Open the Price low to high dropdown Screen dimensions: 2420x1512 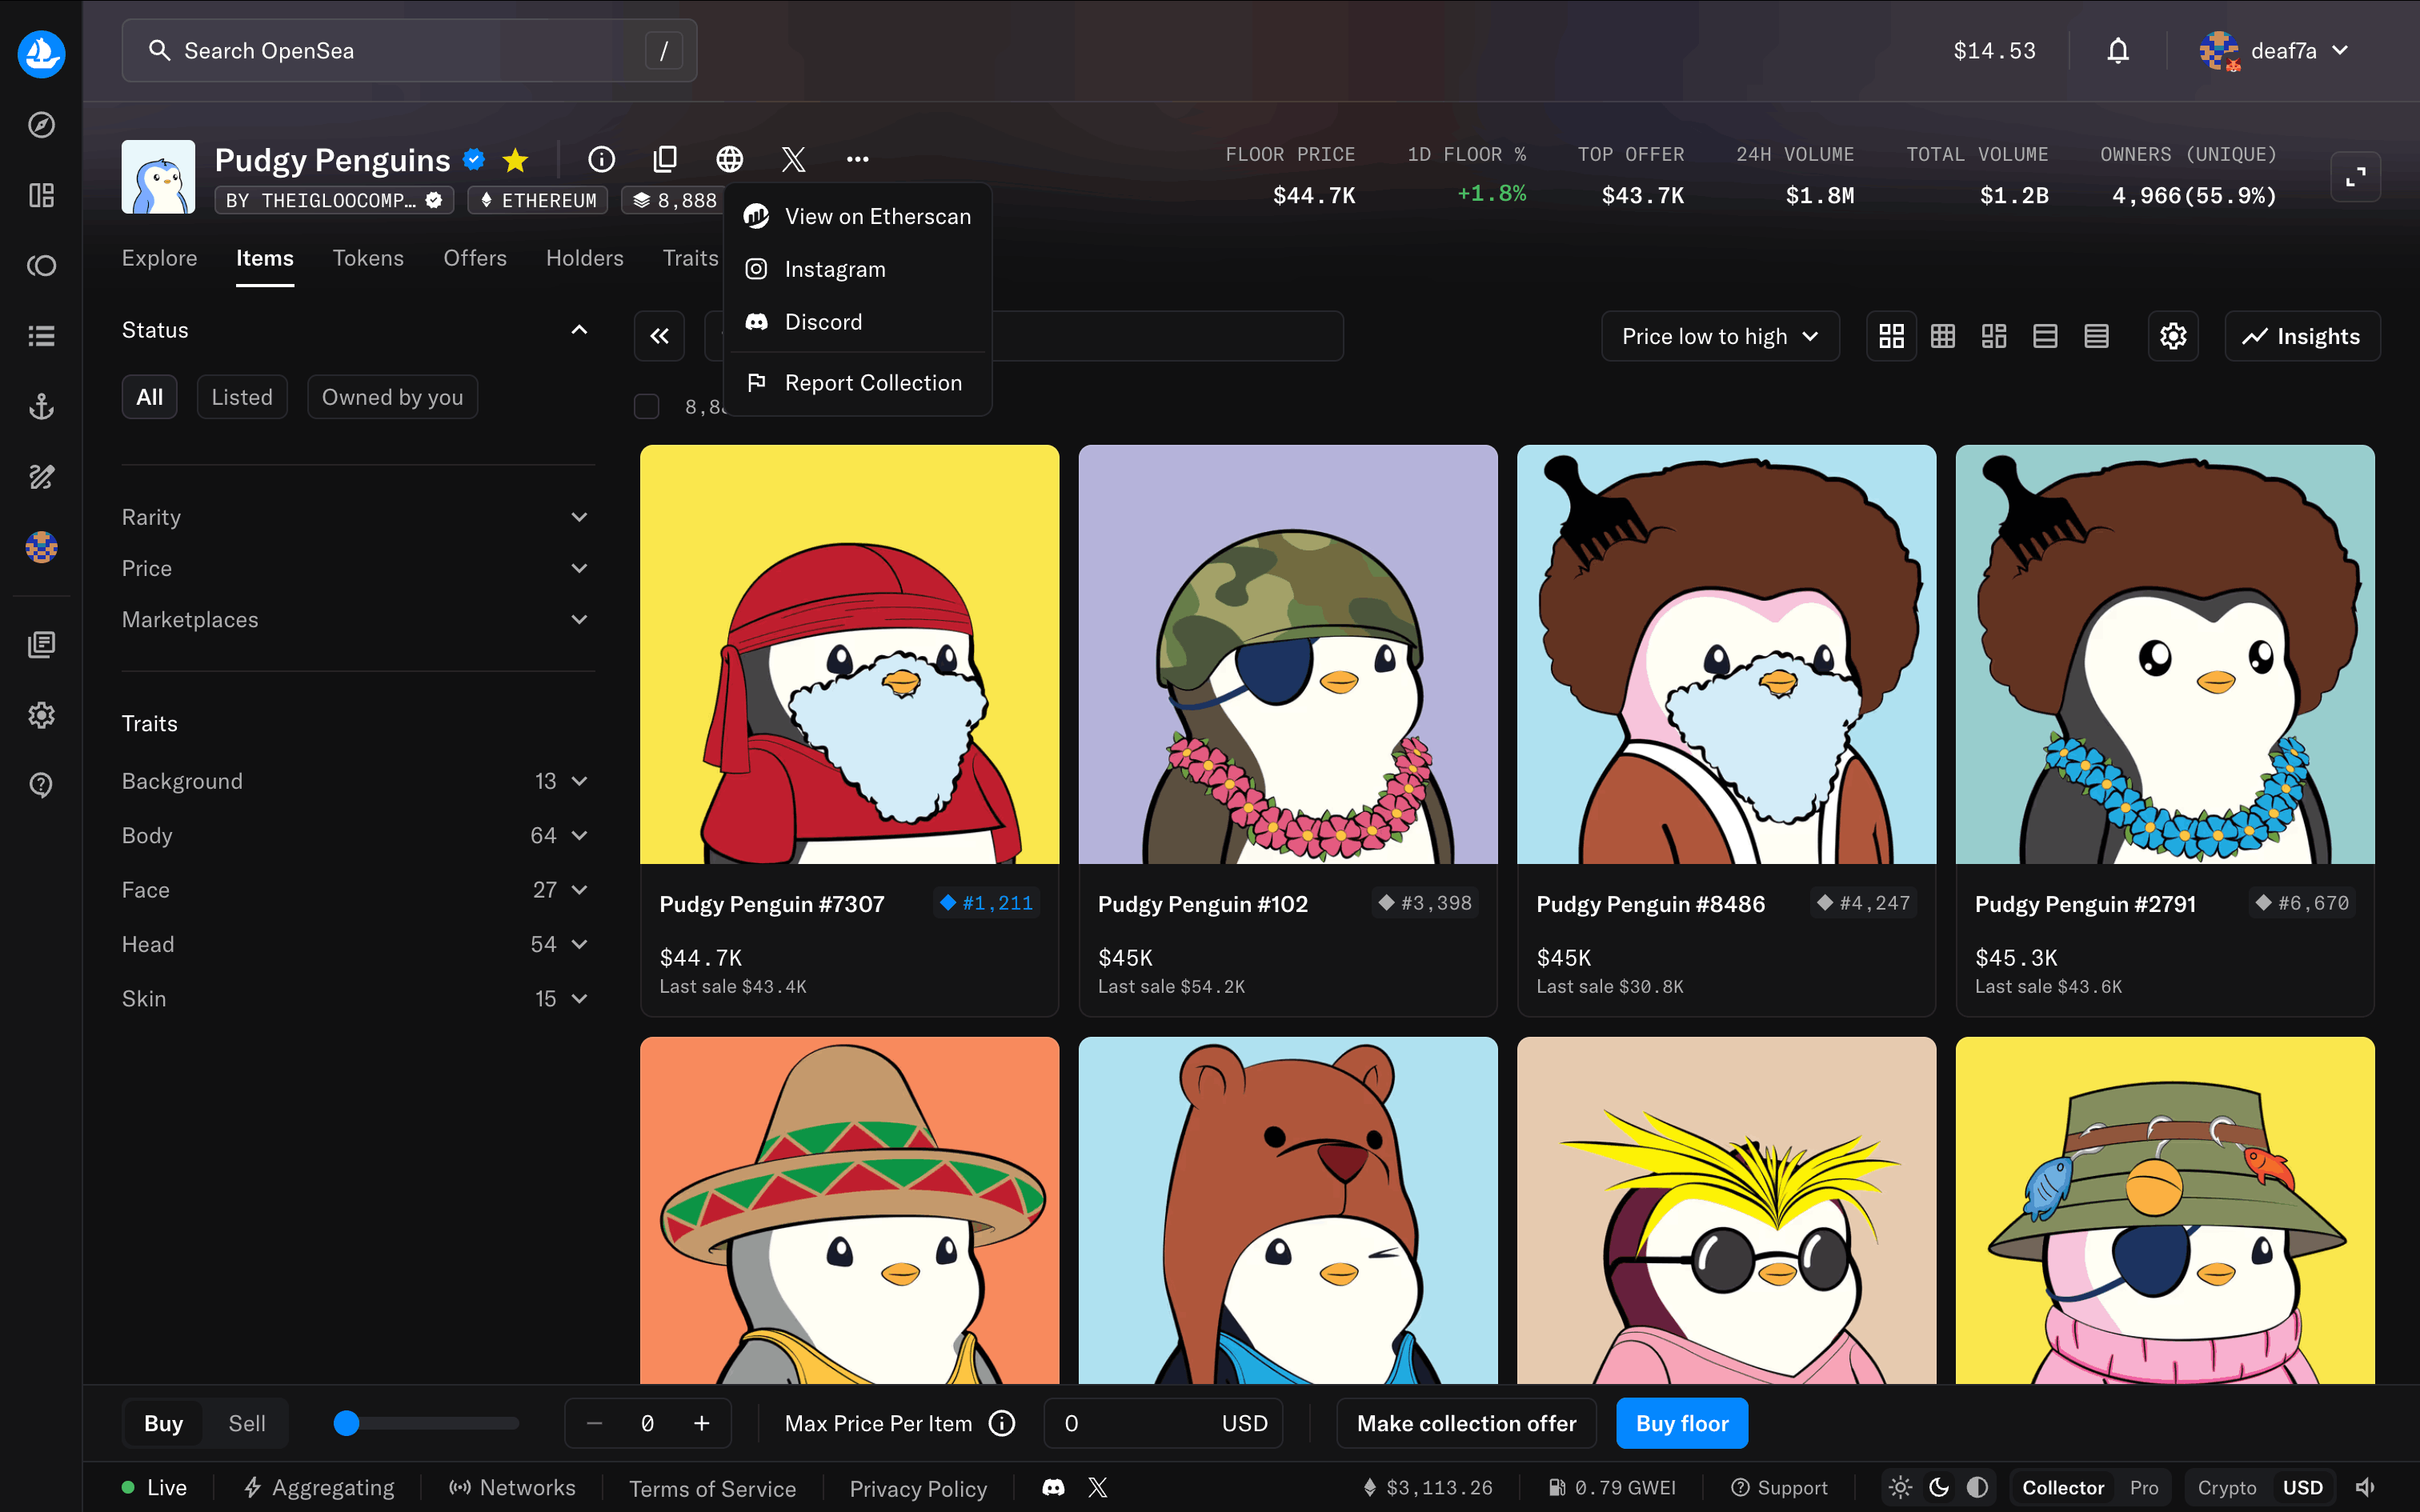[1719, 336]
